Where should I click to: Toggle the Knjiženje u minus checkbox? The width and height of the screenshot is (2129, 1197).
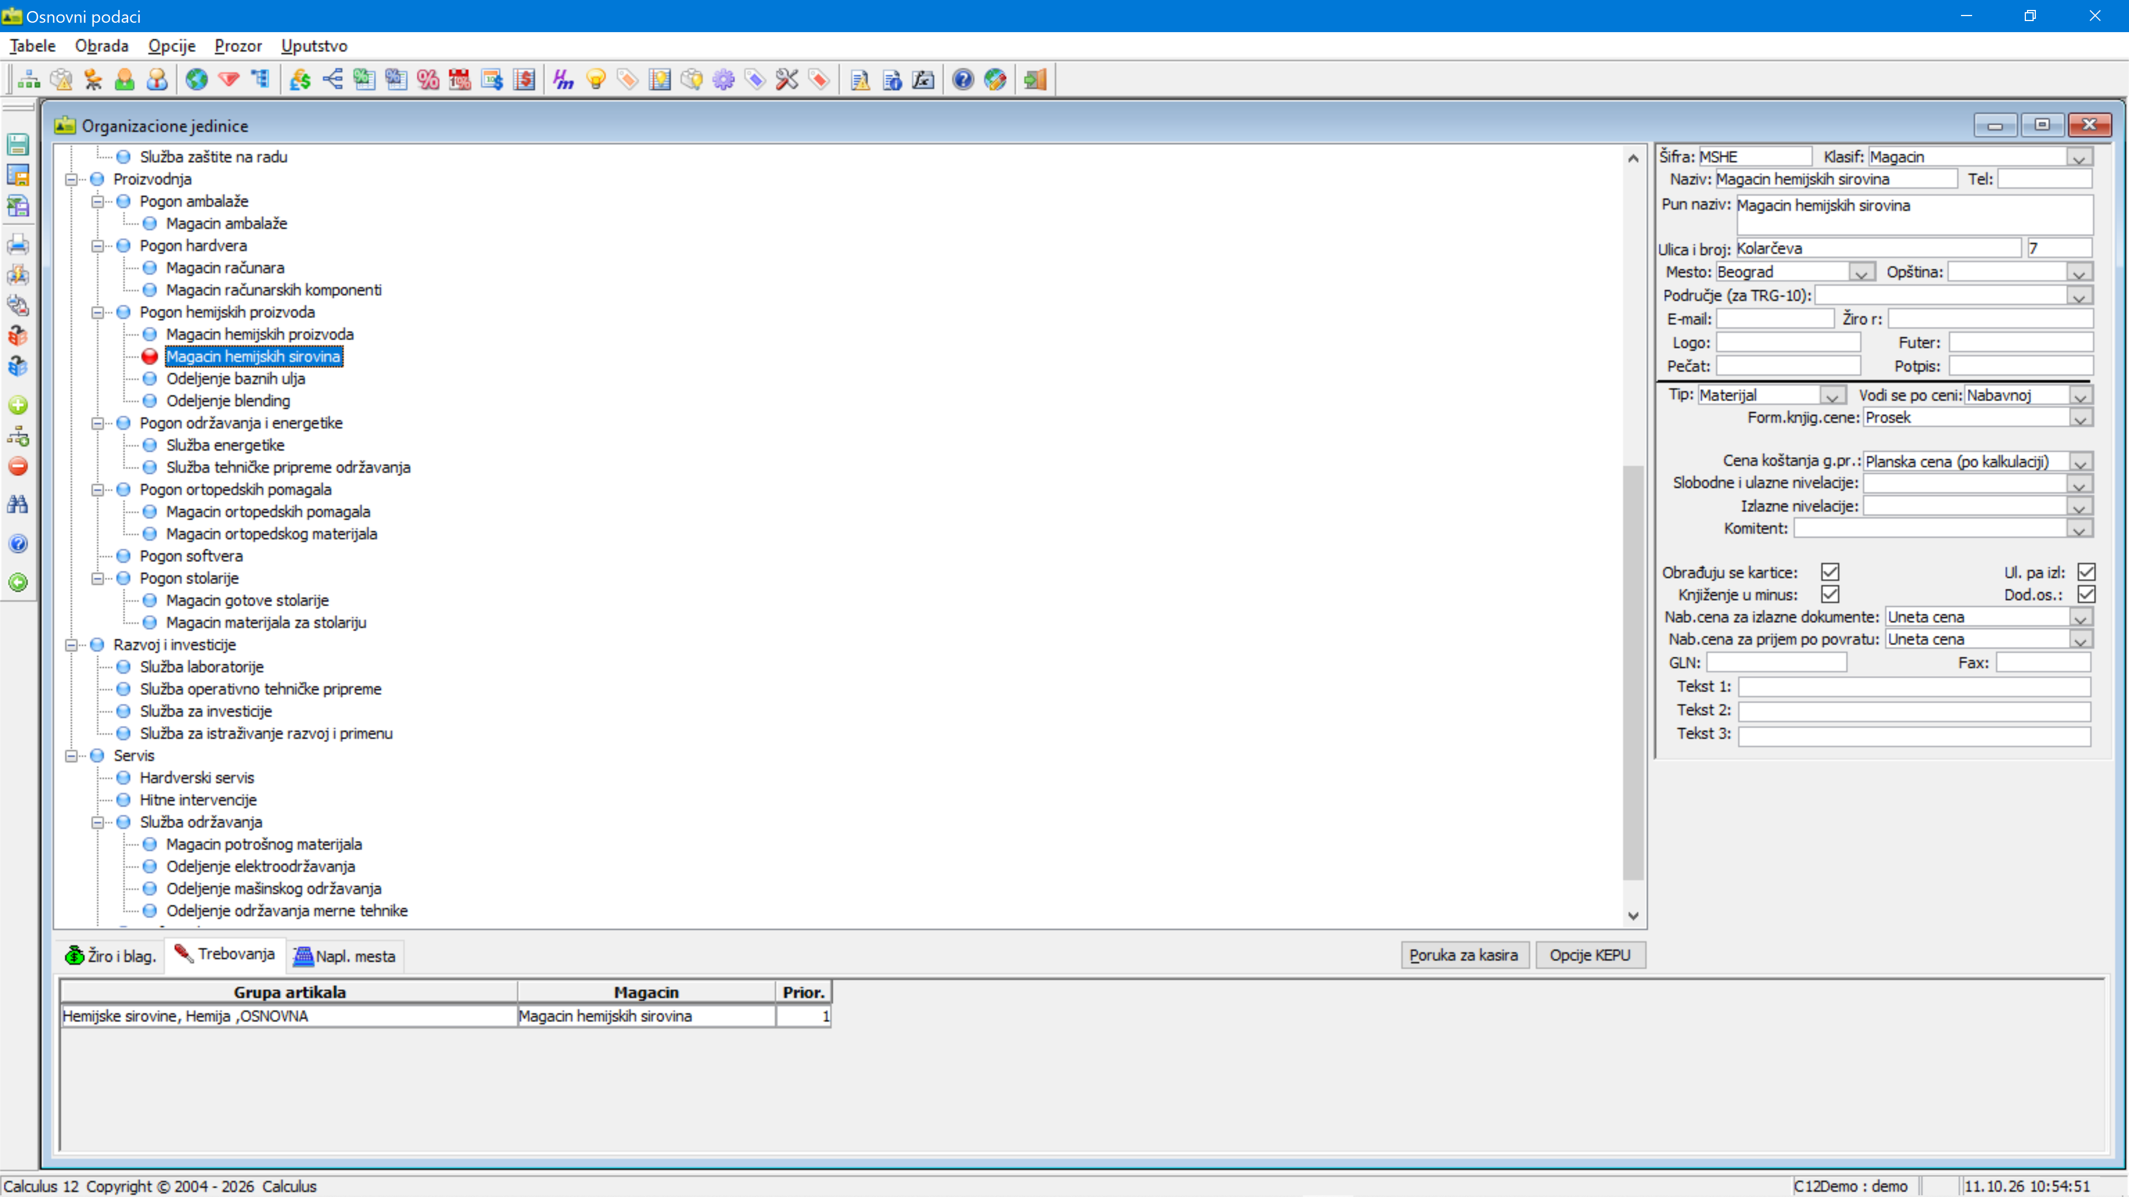pyautogui.click(x=1830, y=594)
